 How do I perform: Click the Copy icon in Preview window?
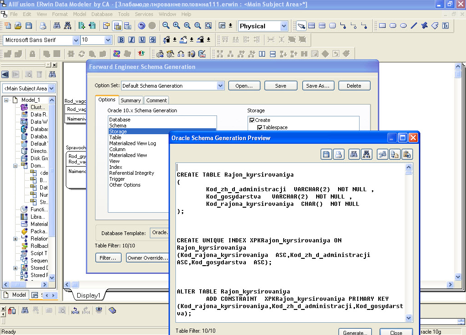[x=395, y=154]
